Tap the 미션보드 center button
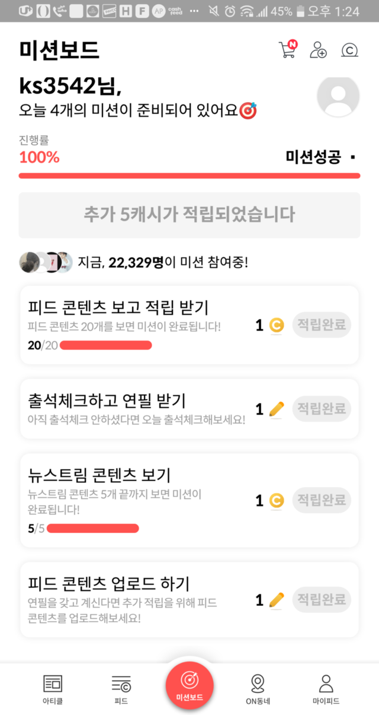Image resolution: width=379 pixels, height=715 pixels. [x=189, y=686]
